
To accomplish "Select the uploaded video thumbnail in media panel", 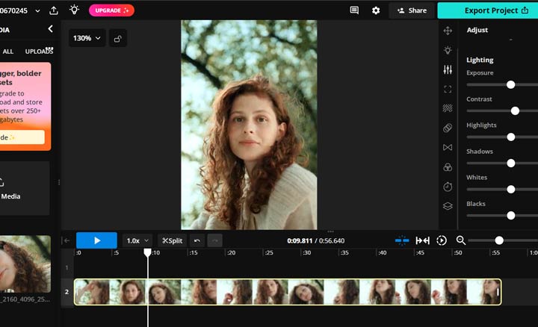I will click(x=25, y=264).
